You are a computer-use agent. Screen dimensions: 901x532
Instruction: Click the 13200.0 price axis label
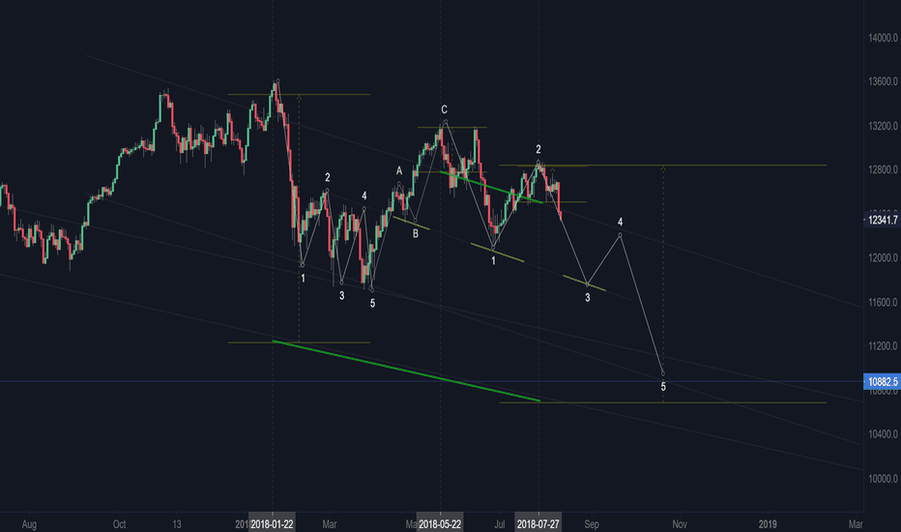[883, 126]
